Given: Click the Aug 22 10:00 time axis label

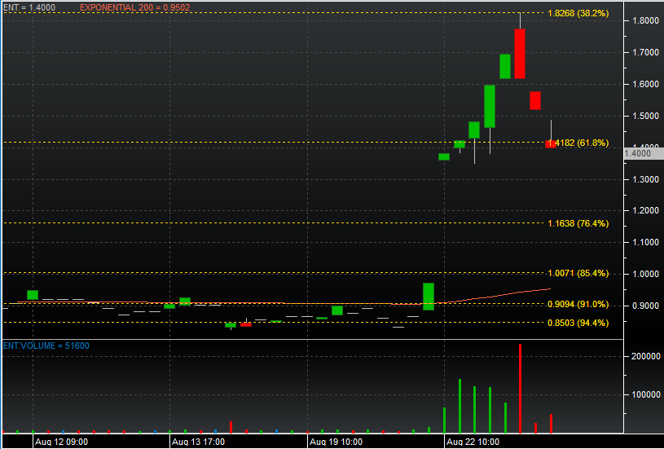Looking at the screenshot, I should click(x=473, y=442).
